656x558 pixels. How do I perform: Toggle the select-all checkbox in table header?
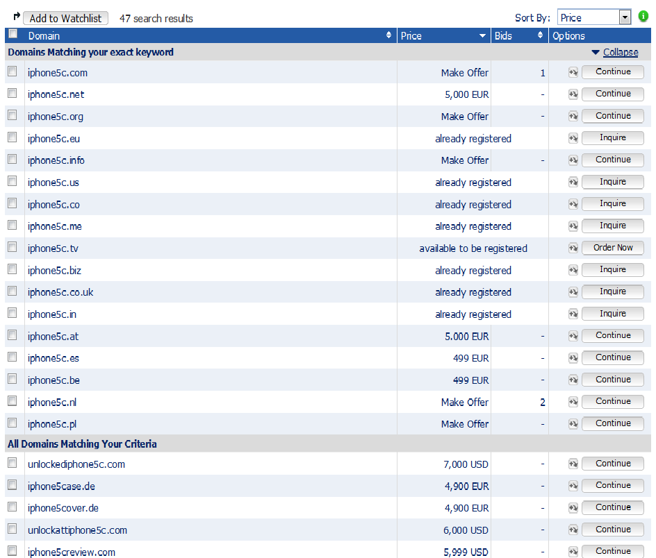click(13, 34)
